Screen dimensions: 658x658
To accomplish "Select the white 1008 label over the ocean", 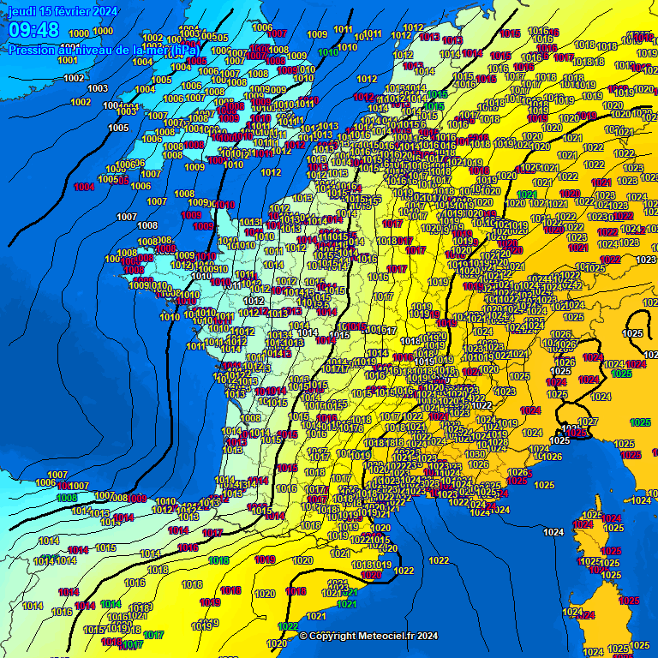I will pos(147,225).
